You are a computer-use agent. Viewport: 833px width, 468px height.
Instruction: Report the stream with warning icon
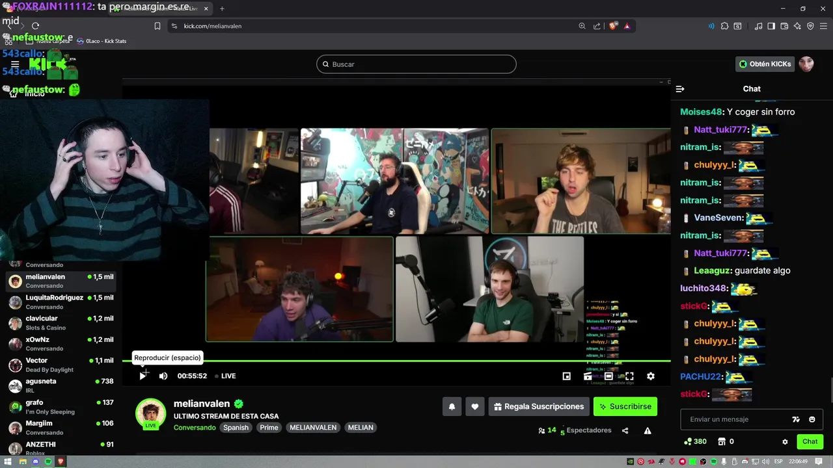pos(648,430)
